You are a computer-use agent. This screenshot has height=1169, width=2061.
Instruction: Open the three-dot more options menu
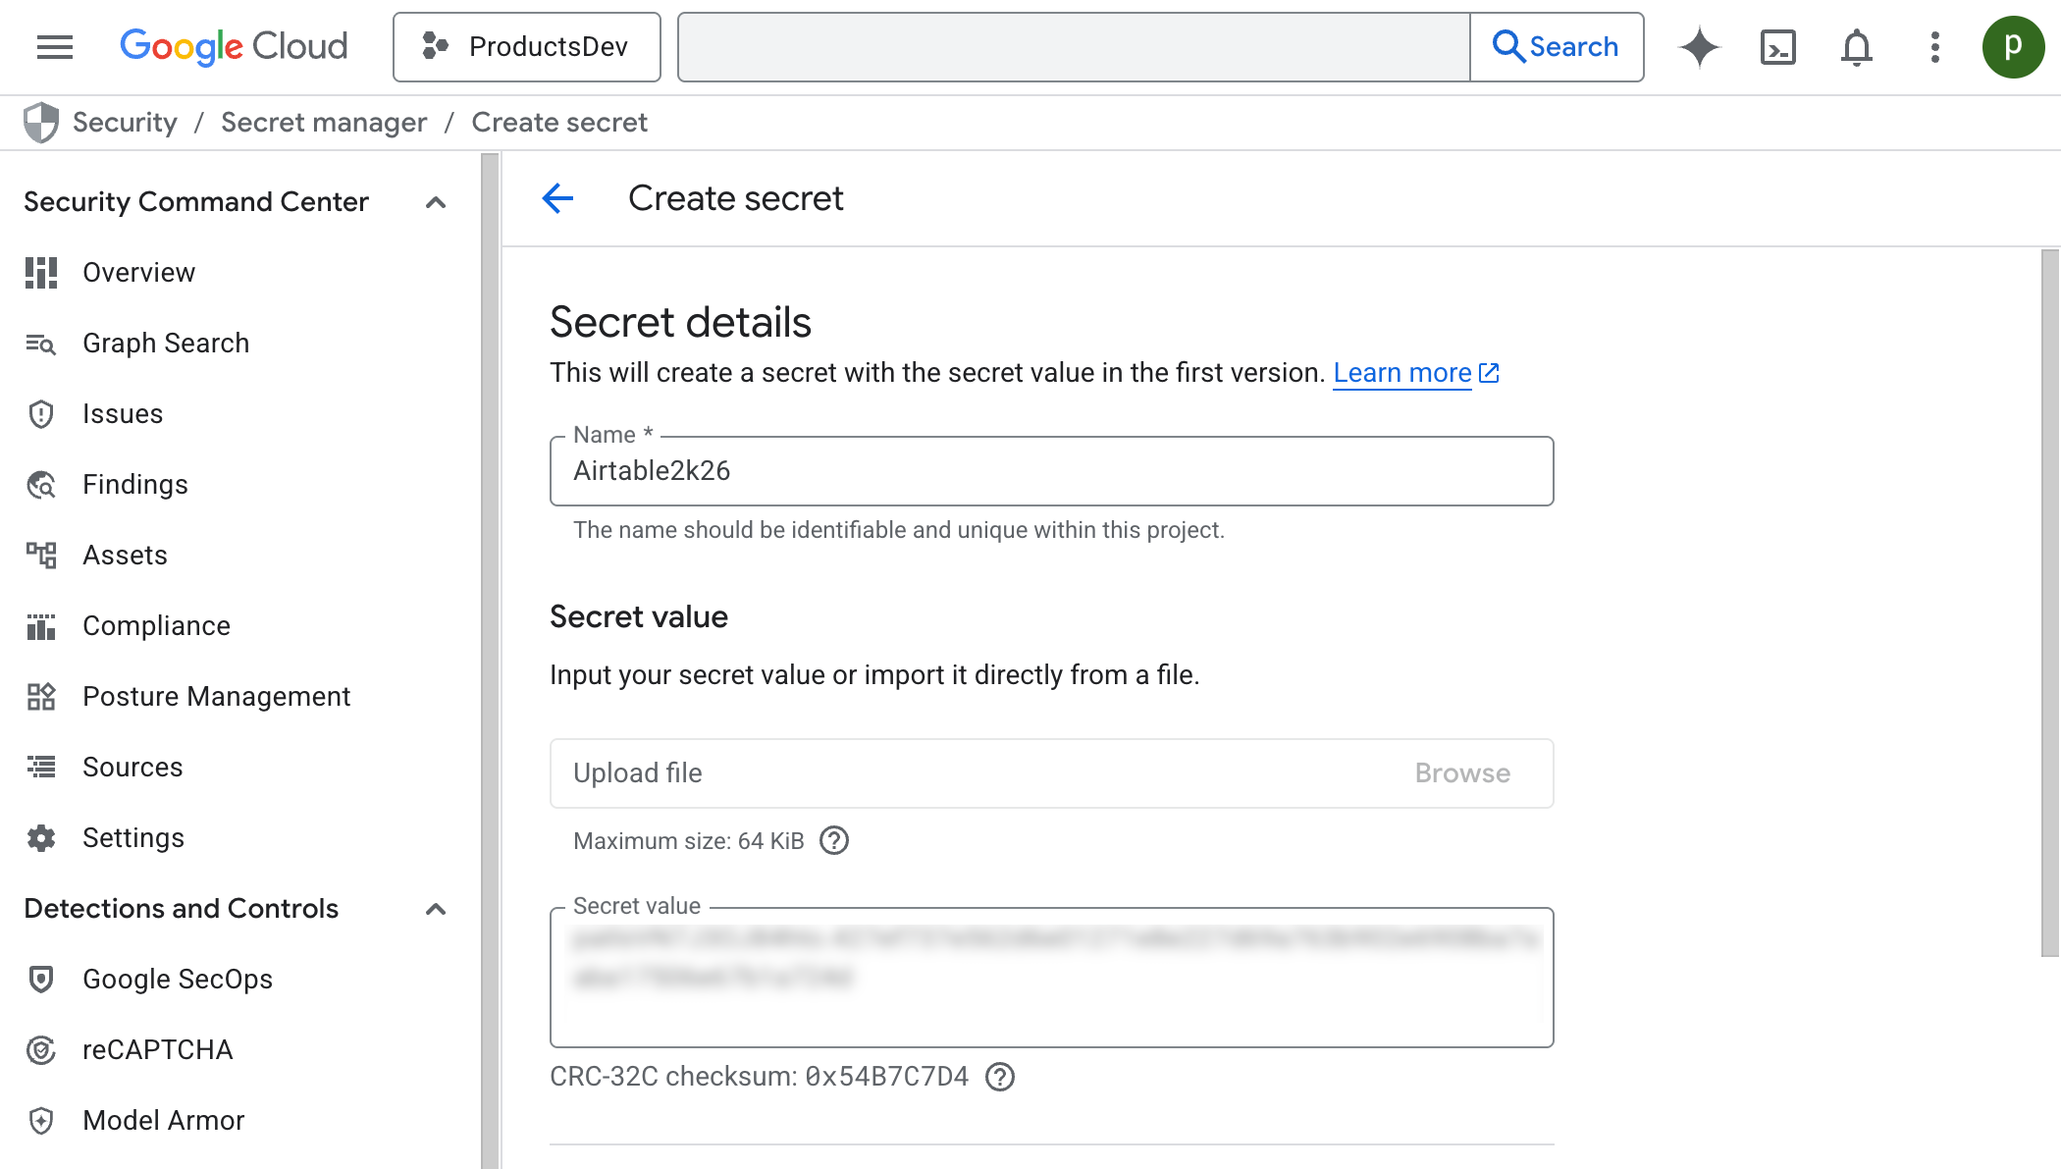pyautogui.click(x=1934, y=46)
